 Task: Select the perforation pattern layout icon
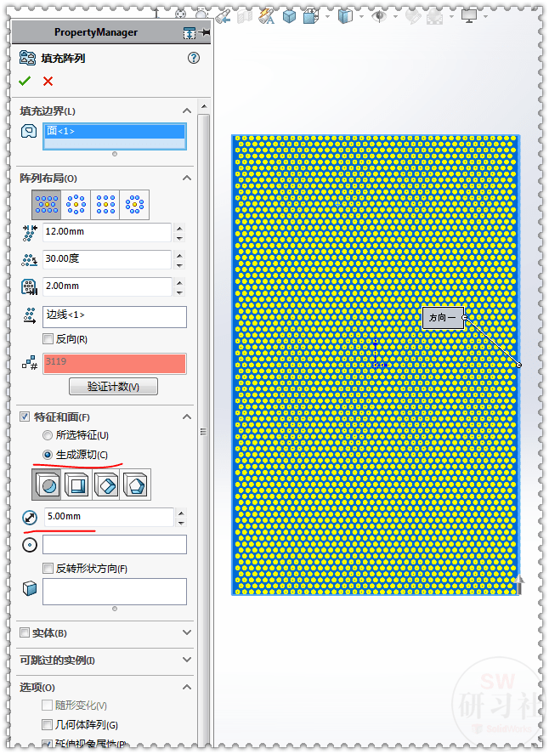[x=47, y=204]
